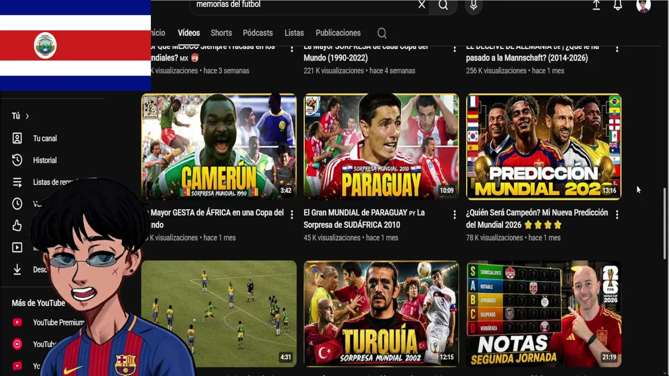Open options for La Mayor SORPRESA video
The image size is (669, 376).
coord(454,49)
